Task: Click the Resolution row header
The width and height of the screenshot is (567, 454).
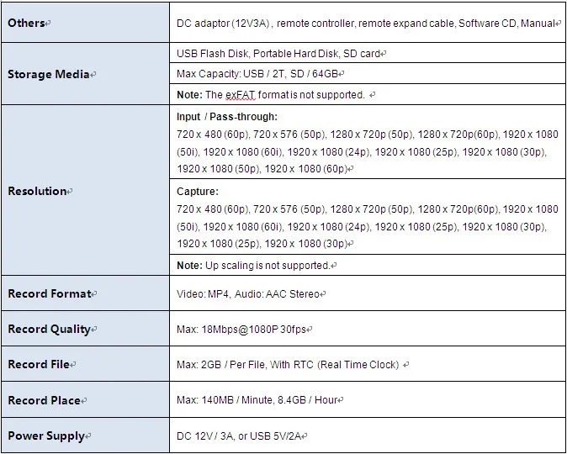Action: (85, 191)
